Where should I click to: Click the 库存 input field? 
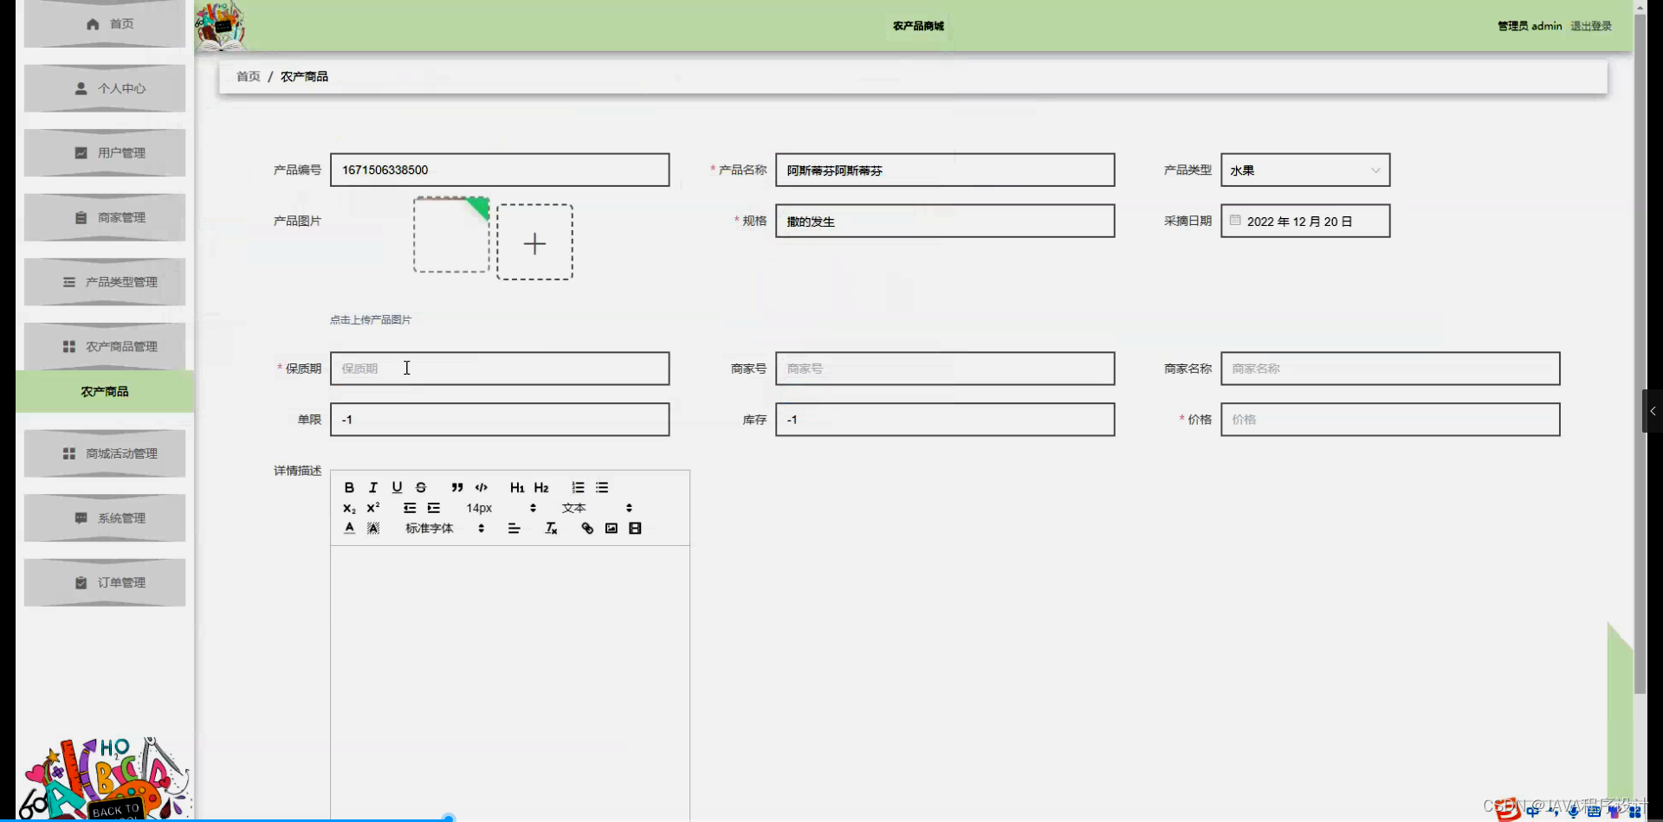[945, 420]
